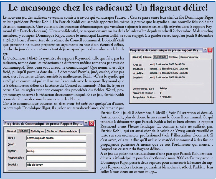Viewport: 216px width, 179px height.
Task: Click the Titre field containing Communiqué de presse
Action: coord(56,138)
